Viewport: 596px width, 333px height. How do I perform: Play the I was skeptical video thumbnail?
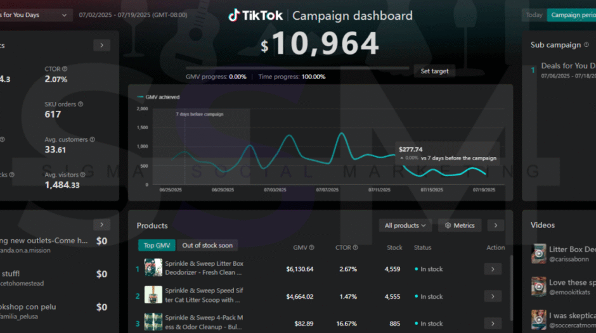538,320
